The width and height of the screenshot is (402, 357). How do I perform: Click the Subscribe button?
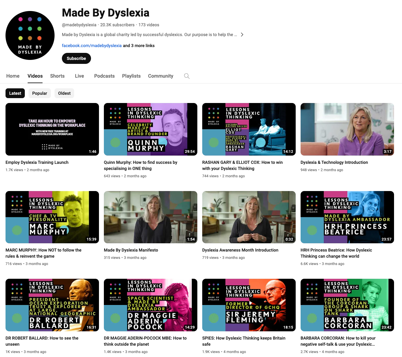pos(76,58)
